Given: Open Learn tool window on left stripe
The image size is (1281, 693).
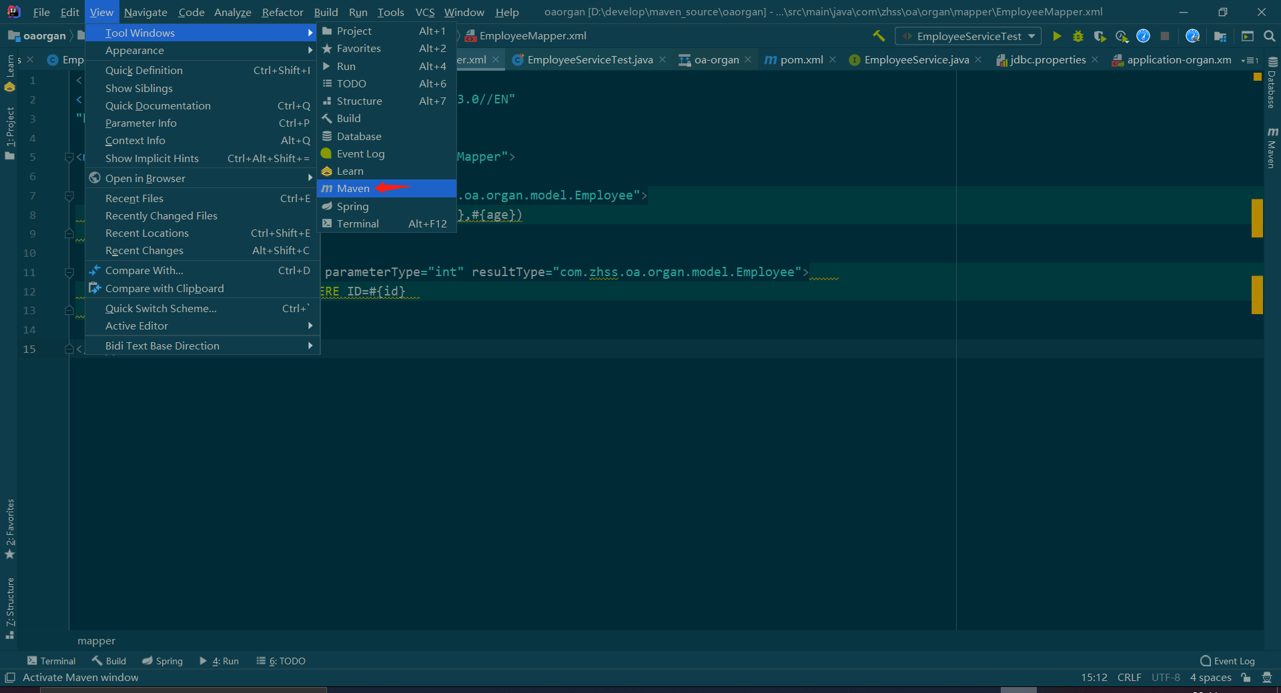Looking at the screenshot, I should pos(10,73).
